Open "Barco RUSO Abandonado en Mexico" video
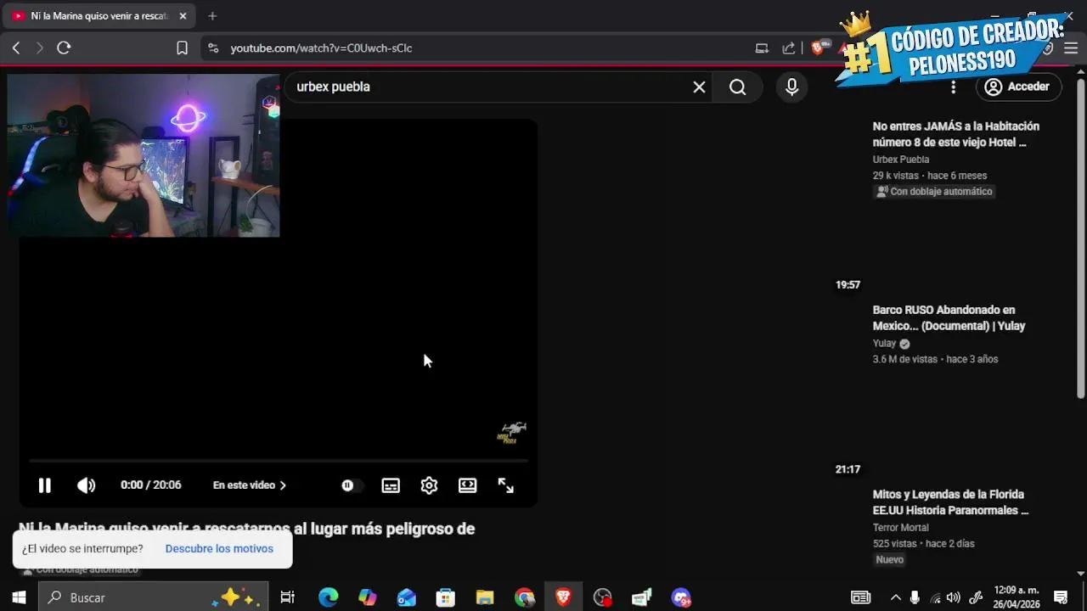 point(949,318)
